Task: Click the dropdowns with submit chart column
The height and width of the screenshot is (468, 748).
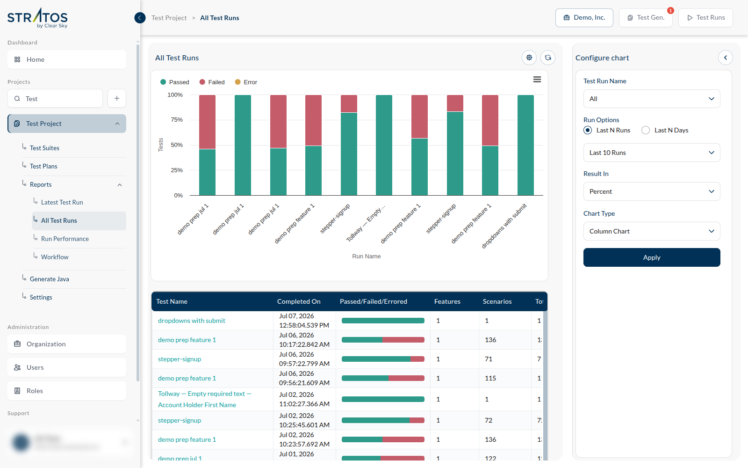Action: 525,145
